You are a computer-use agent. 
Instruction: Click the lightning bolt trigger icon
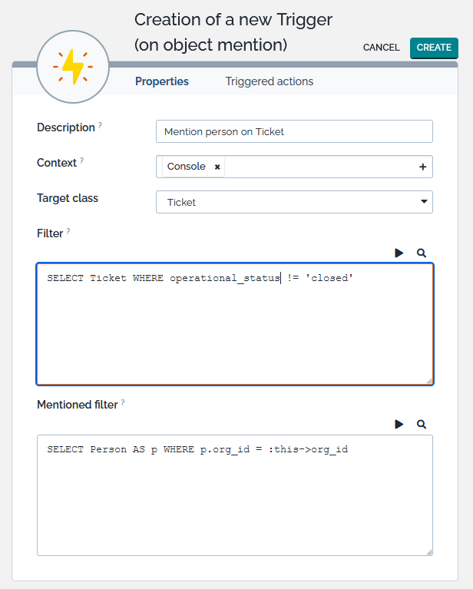tap(73, 68)
